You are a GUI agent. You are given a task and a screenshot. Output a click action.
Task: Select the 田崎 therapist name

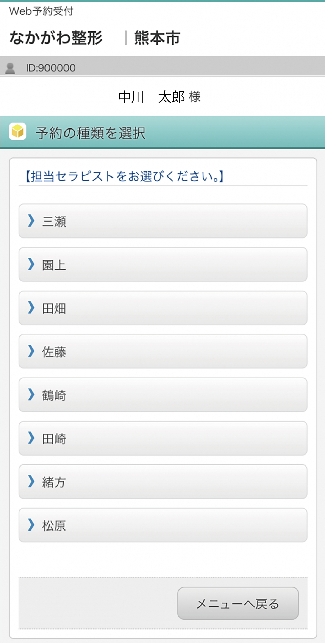(54, 439)
